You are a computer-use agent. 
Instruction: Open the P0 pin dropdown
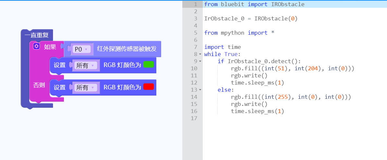pyautogui.click(x=81, y=49)
